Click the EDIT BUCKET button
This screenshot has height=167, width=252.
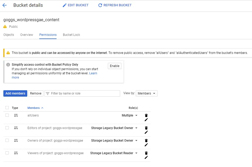[x=75, y=5]
